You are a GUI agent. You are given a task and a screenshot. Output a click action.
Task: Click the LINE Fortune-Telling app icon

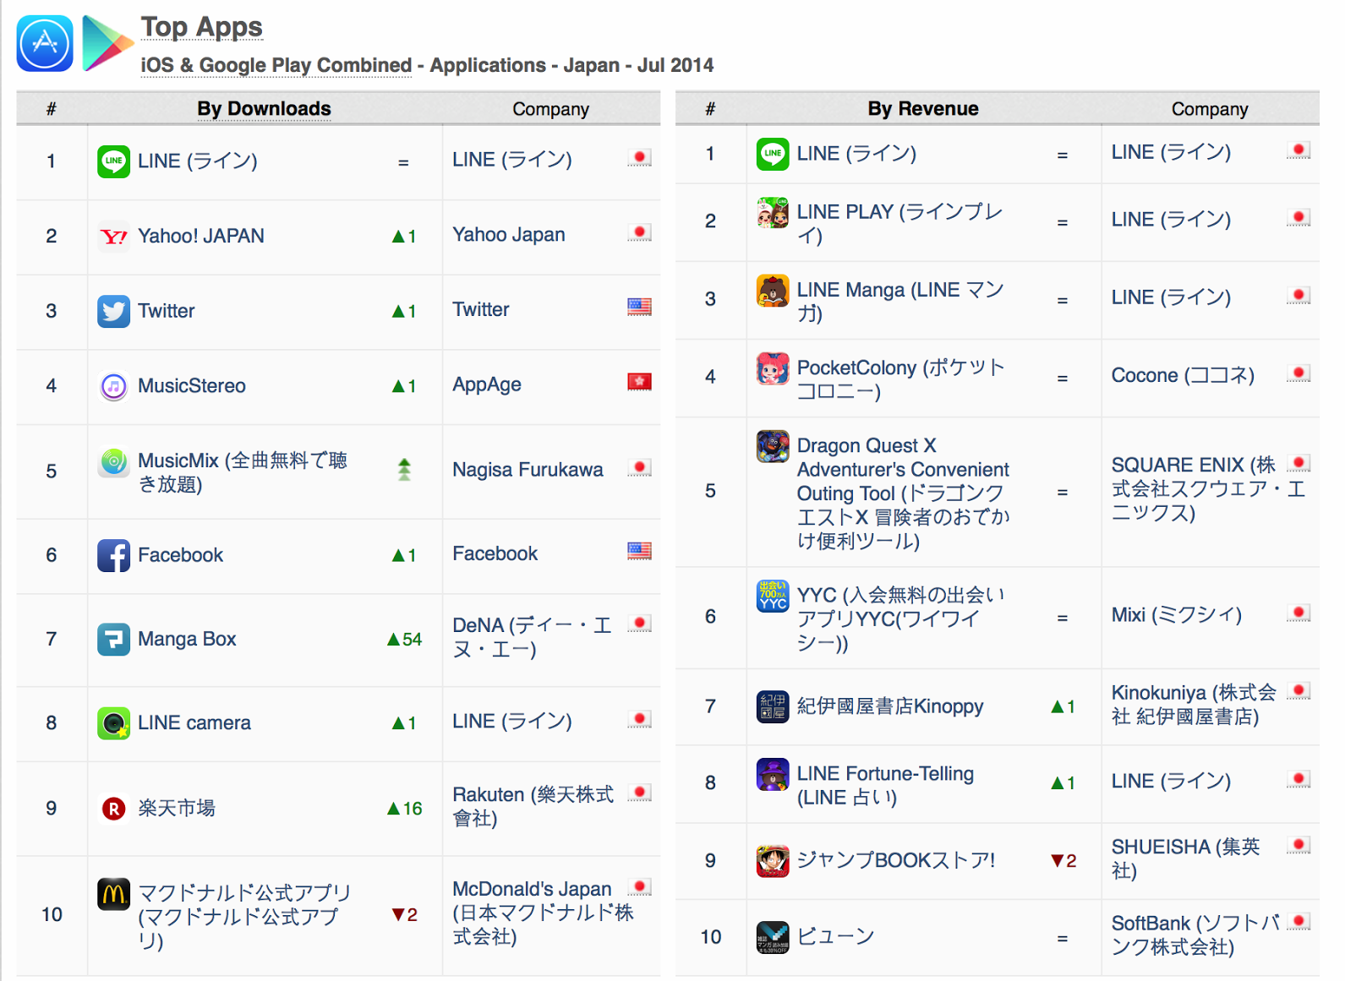773,774
